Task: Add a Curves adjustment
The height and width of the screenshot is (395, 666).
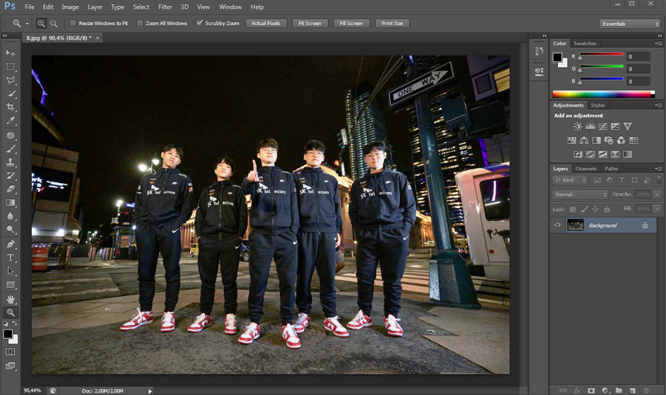Action: click(603, 126)
